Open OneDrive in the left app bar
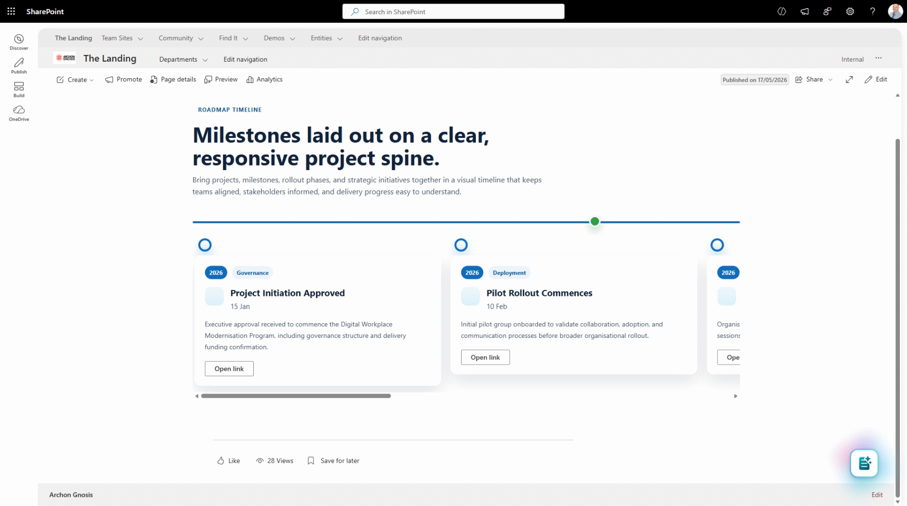Screen dimensions: 907x506 (19, 113)
